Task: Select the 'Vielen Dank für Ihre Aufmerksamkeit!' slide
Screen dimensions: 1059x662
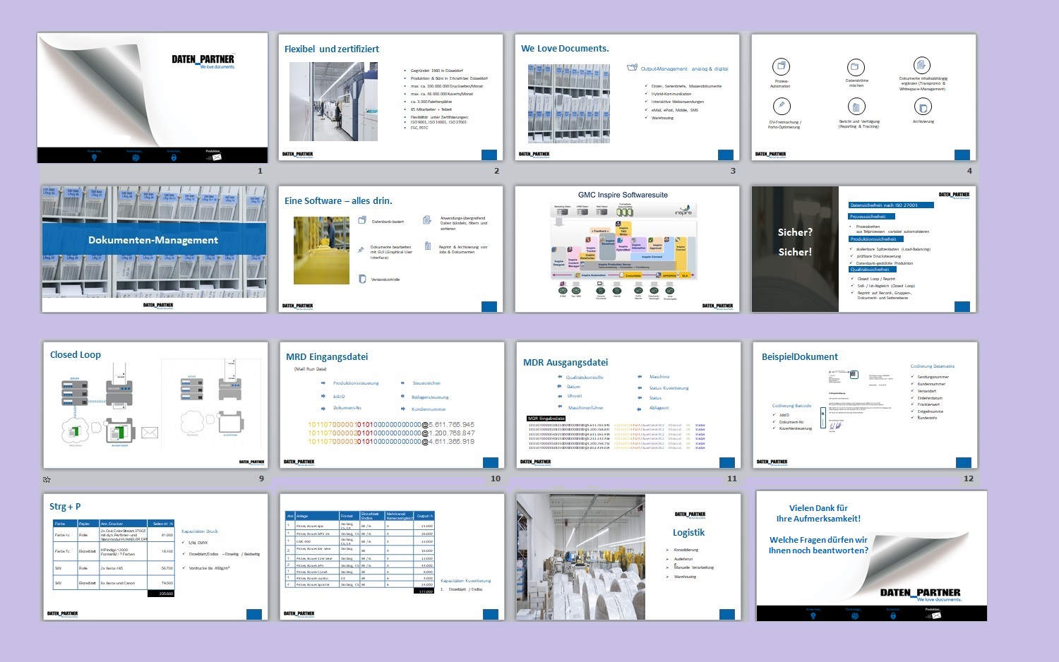Action: pos(871,556)
